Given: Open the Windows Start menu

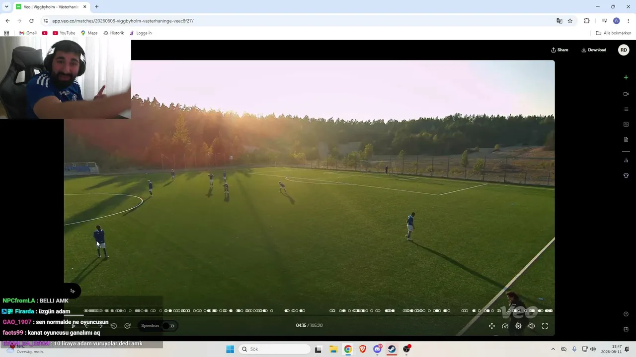Looking at the screenshot, I should 230,349.
